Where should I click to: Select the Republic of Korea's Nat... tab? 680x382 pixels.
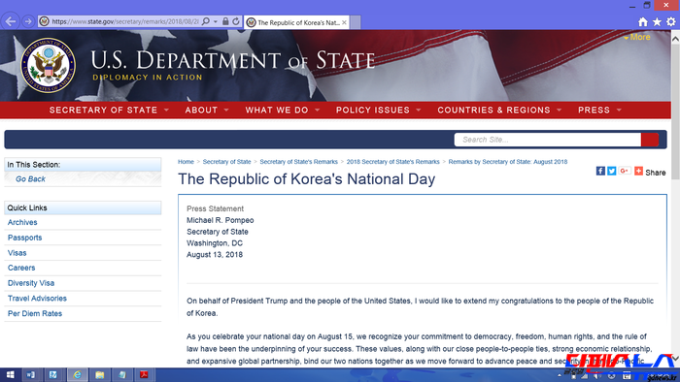coord(296,22)
